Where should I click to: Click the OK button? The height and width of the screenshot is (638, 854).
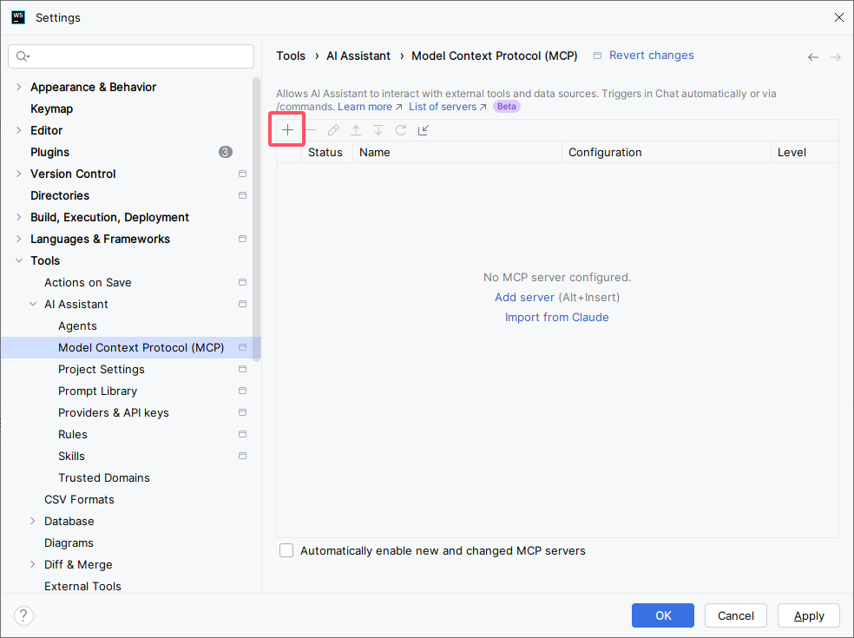(x=663, y=615)
